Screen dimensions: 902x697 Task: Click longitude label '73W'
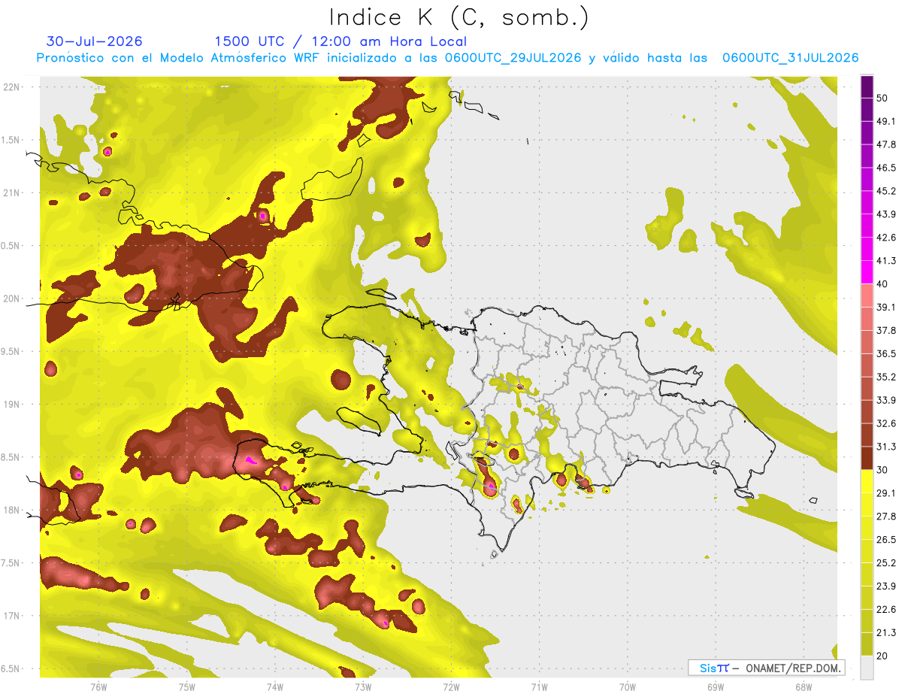pyautogui.click(x=362, y=687)
